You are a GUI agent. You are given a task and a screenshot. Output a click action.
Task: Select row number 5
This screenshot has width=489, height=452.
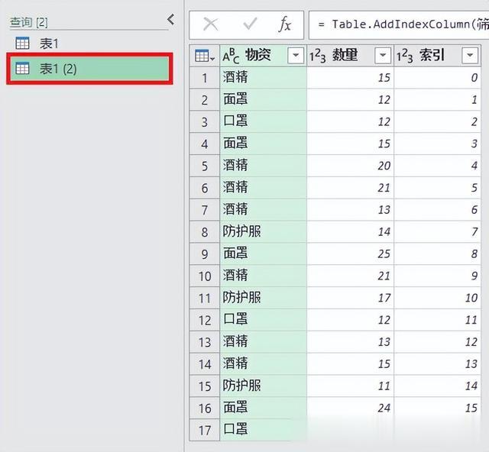point(205,166)
